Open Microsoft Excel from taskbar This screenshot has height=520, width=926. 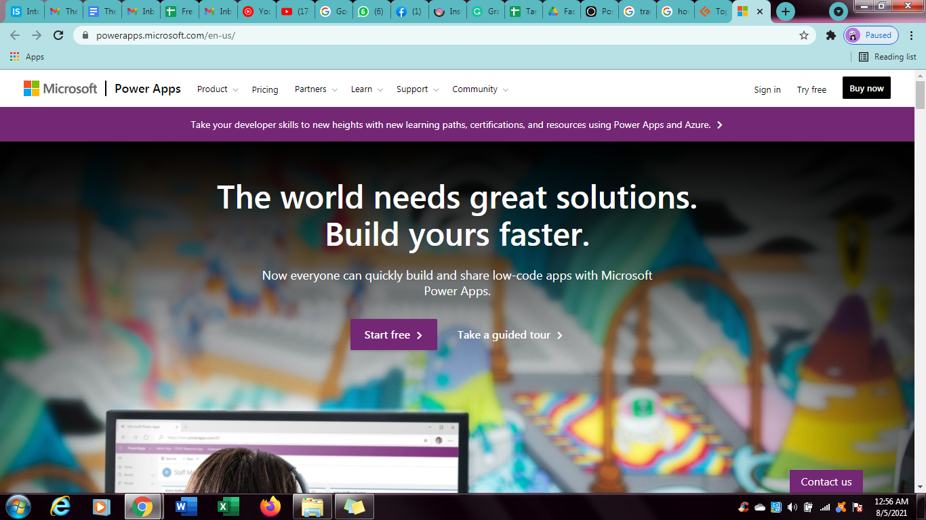point(228,506)
